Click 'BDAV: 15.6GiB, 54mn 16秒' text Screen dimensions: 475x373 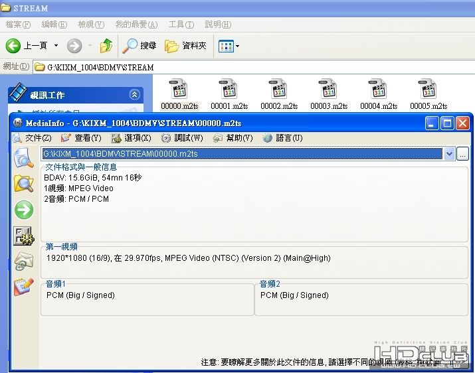93,177
